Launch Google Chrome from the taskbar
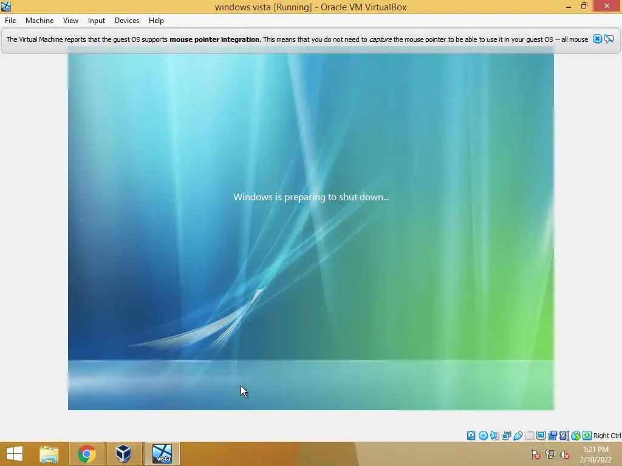The width and height of the screenshot is (622, 466). [x=86, y=454]
